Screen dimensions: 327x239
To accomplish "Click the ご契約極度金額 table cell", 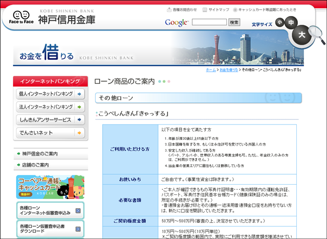I will pos(130,221).
